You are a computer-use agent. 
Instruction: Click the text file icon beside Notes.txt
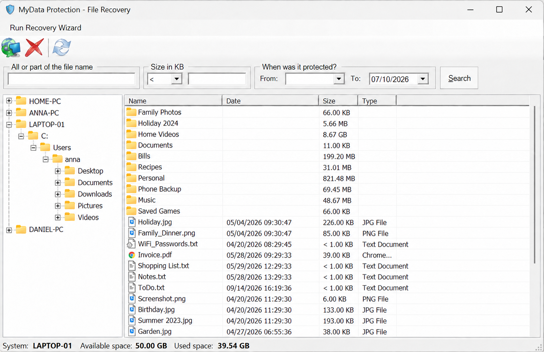[x=132, y=277]
